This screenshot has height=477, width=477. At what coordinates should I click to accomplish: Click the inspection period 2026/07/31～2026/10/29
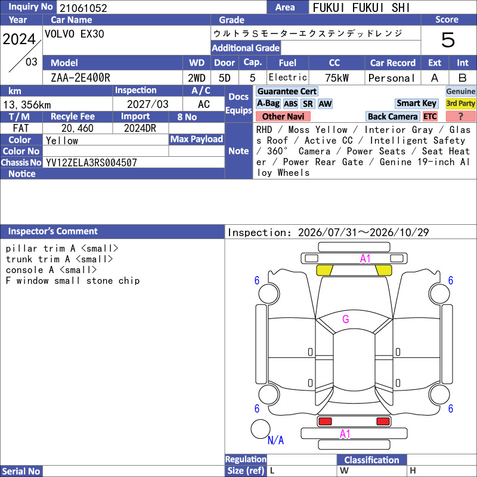pyautogui.click(x=363, y=233)
